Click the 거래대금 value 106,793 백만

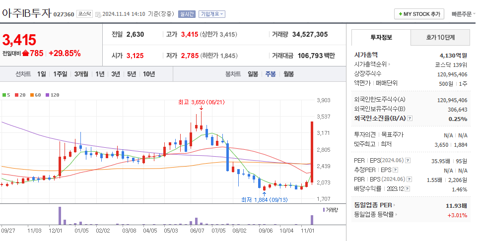pos(317,56)
